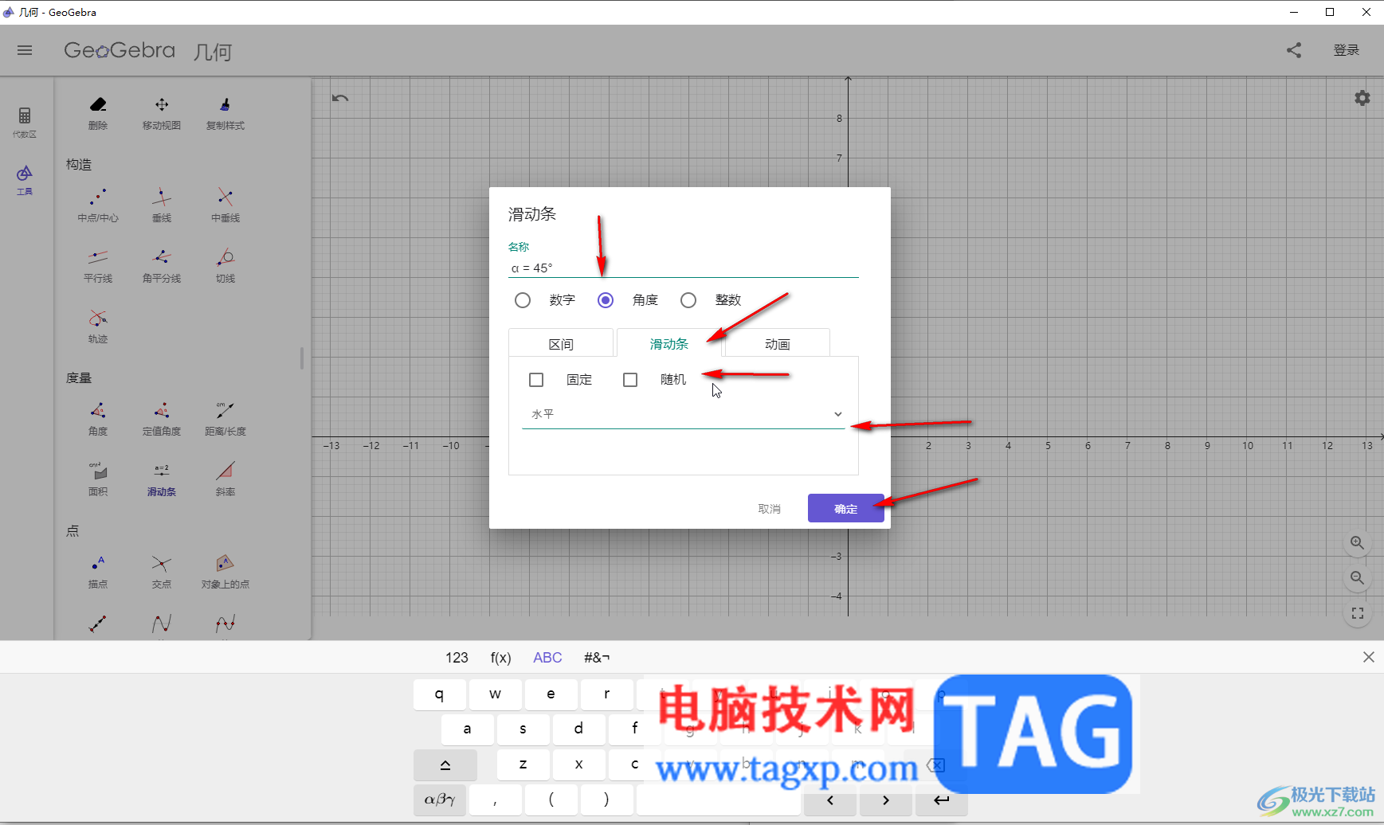The height and width of the screenshot is (825, 1384).
Task: Switch to the Animation (动画) tab
Action: pyautogui.click(x=777, y=343)
